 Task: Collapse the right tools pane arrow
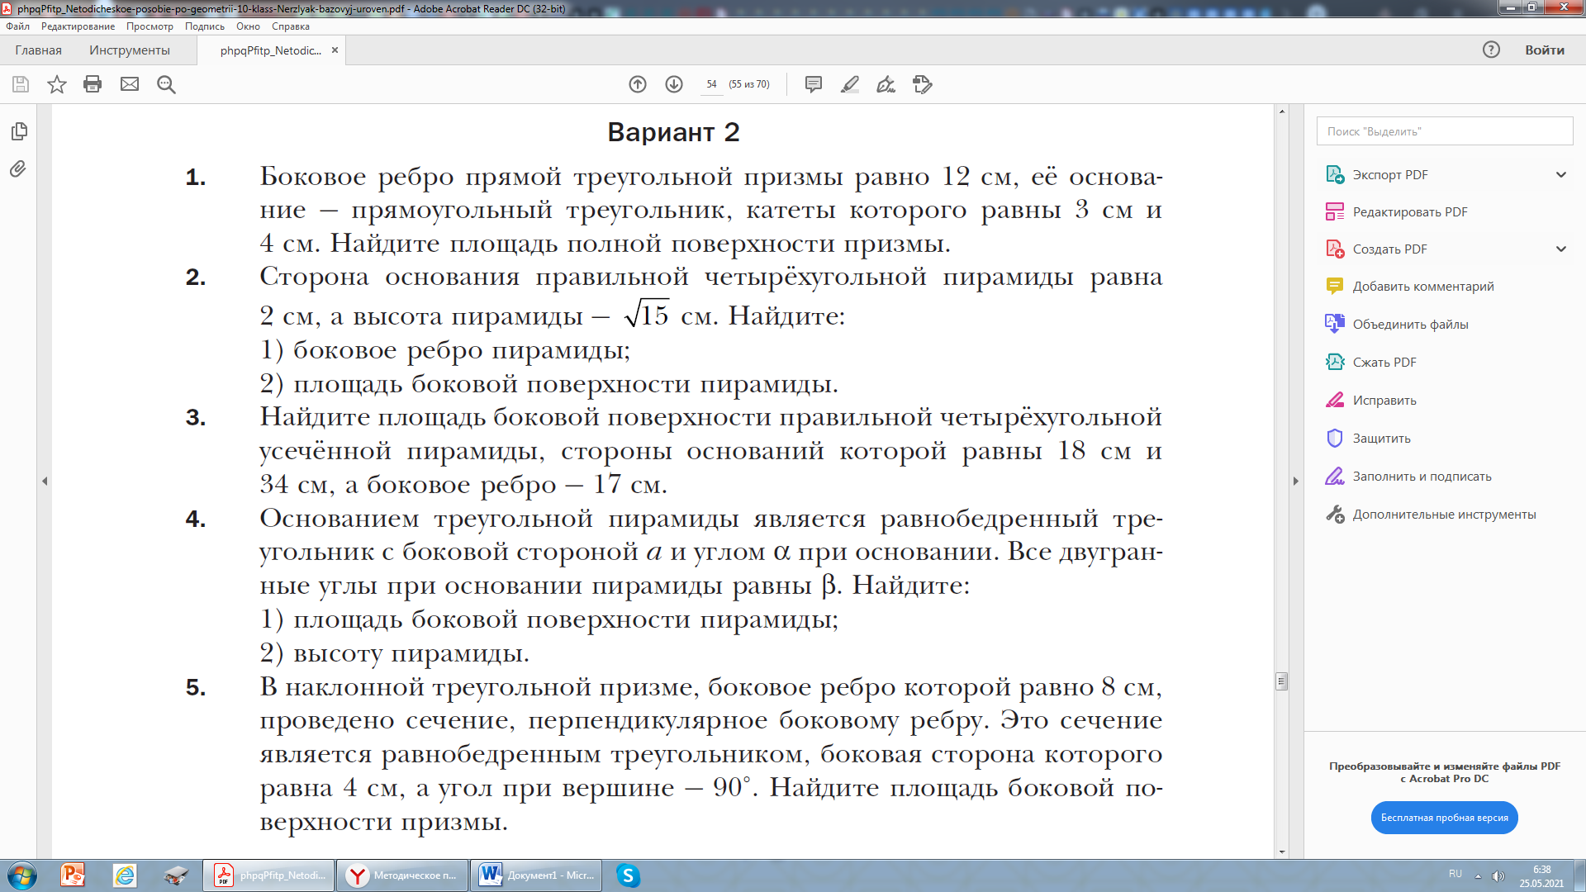1295,481
